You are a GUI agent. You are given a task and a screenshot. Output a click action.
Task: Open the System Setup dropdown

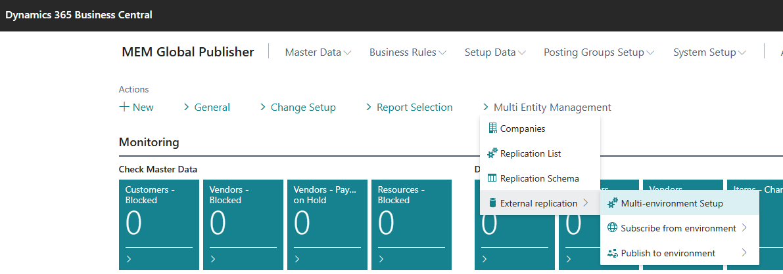tap(709, 52)
